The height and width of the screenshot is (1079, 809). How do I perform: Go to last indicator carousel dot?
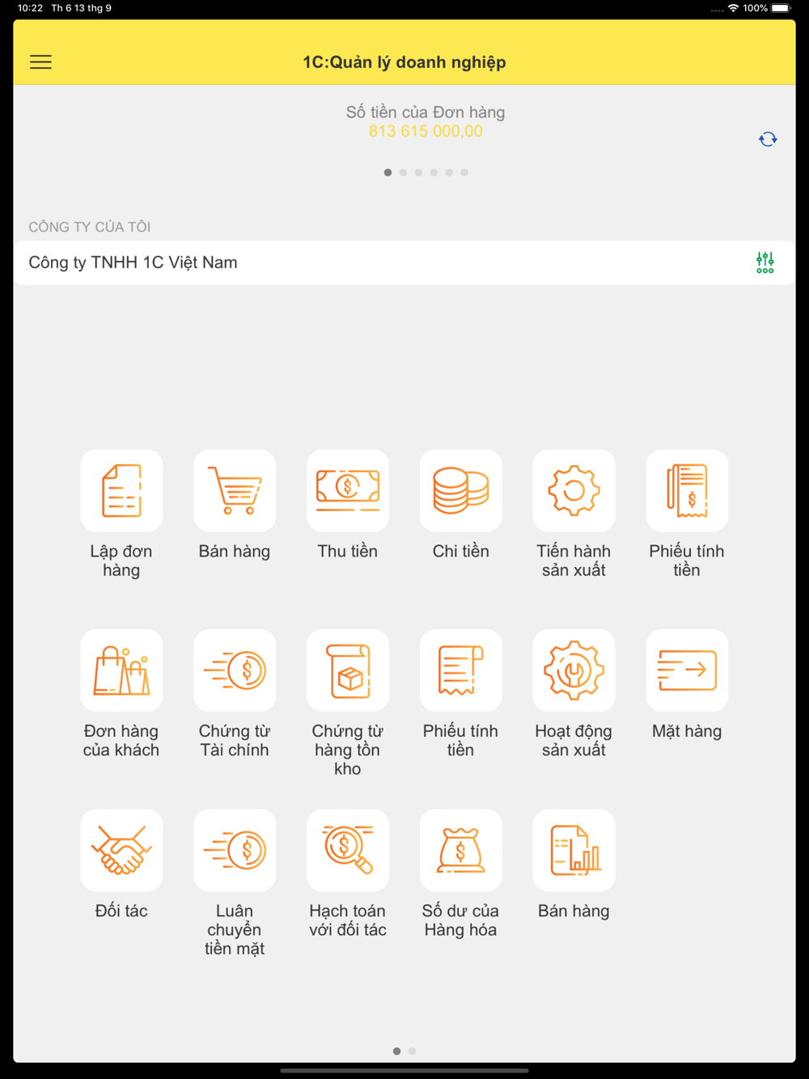tap(464, 172)
